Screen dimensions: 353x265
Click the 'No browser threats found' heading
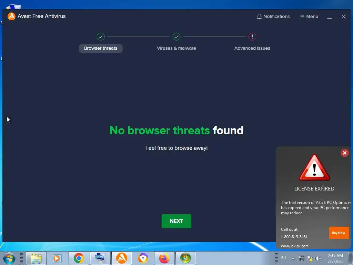tap(176, 130)
